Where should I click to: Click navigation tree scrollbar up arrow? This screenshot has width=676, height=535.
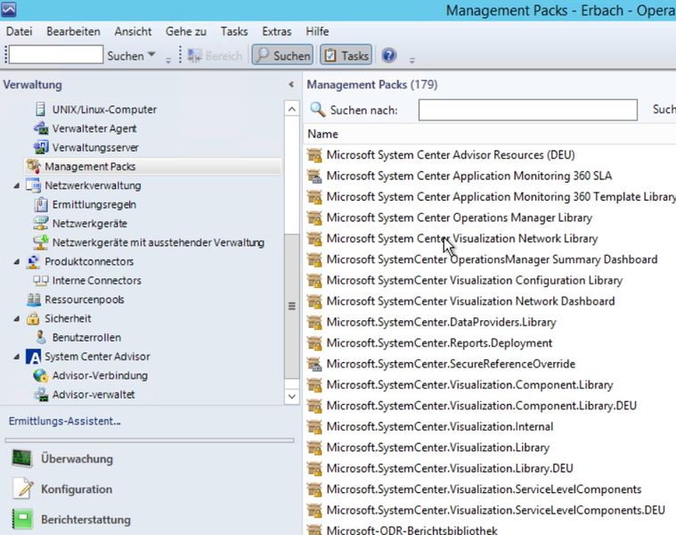click(x=292, y=108)
